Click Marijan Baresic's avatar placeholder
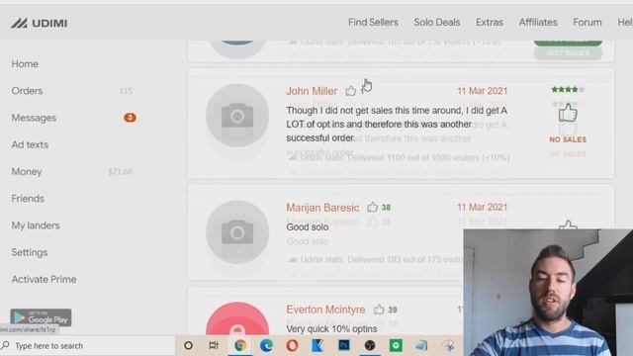The height and width of the screenshot is (356, 633). click(x=237, y=232)
